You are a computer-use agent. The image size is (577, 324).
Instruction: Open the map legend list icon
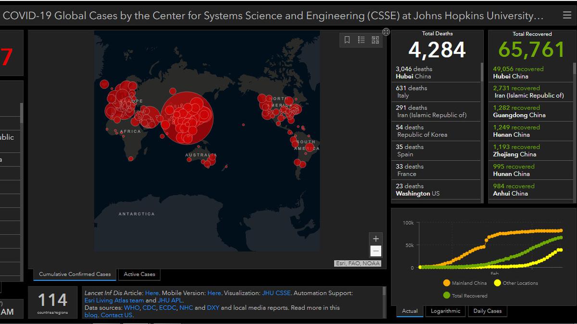[361, 40]
